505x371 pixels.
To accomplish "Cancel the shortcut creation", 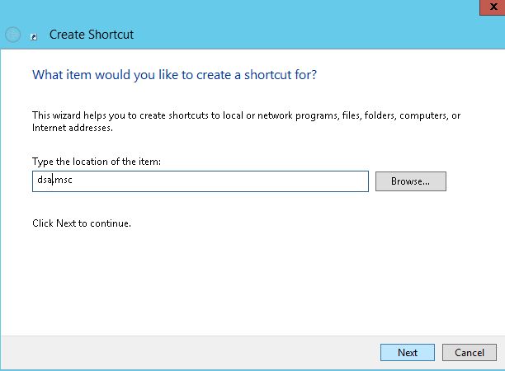I will tap(469, 352).
